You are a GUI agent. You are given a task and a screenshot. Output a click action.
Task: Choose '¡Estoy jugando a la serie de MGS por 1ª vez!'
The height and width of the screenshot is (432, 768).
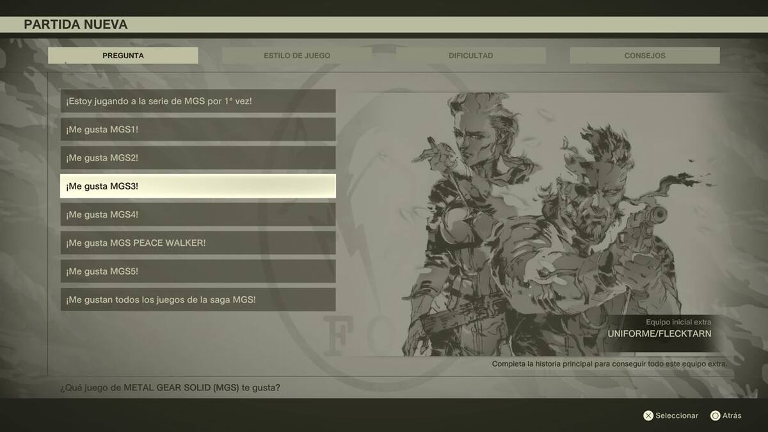click(x=198, y=101)
